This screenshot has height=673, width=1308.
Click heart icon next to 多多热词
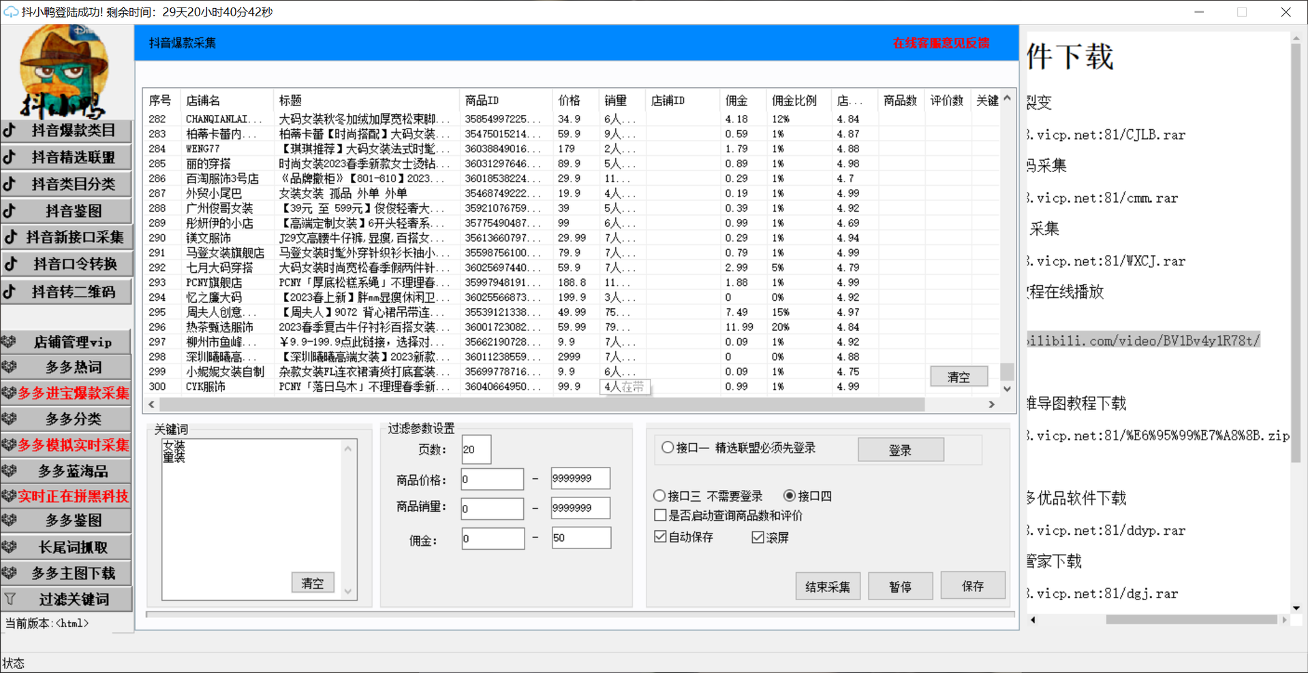click(x=9, y=367)
